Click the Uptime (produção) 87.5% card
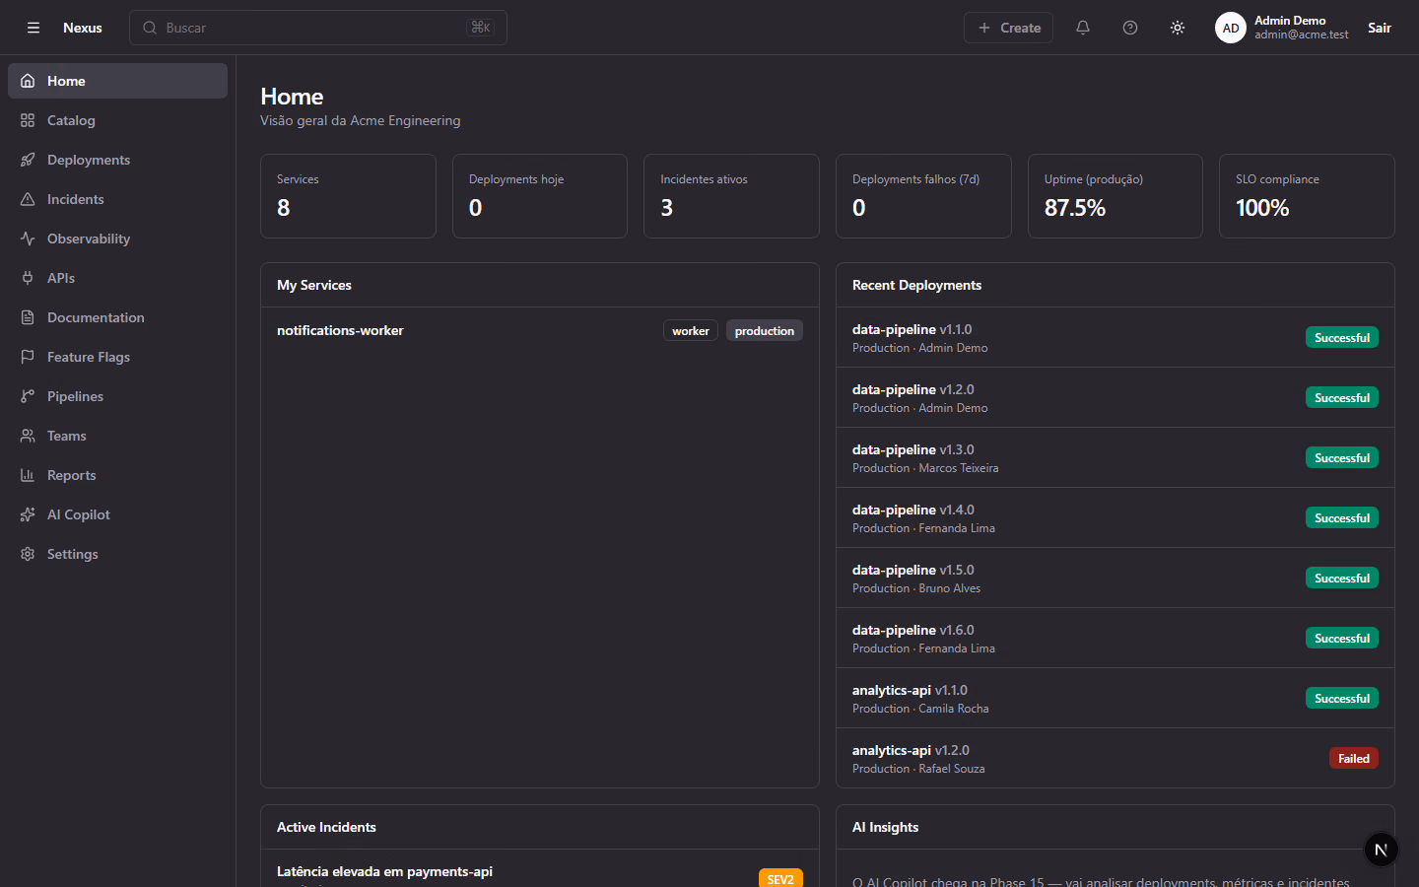 click(x=1115, y=196)
